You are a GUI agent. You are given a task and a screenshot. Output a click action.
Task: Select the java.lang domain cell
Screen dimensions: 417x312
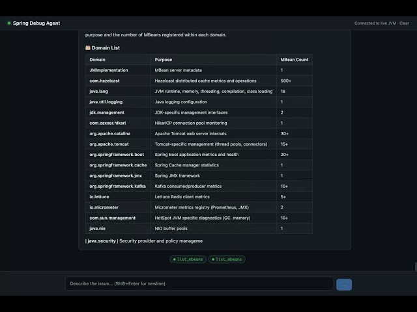(119, 91)
